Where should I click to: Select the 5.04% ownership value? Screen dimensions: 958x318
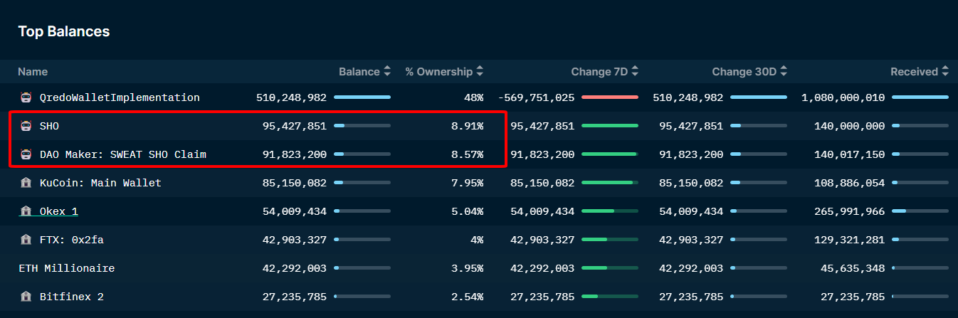point(468,211)
